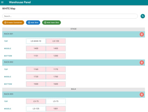Select the pink LS-75 slot in RACK-003
The image size is (148, 112).
click(36, 101)
